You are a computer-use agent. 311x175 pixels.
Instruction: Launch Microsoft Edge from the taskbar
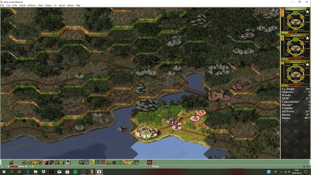[28, 172]
